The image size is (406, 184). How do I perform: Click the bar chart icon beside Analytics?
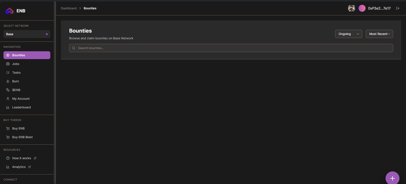(x=8, y=167)
